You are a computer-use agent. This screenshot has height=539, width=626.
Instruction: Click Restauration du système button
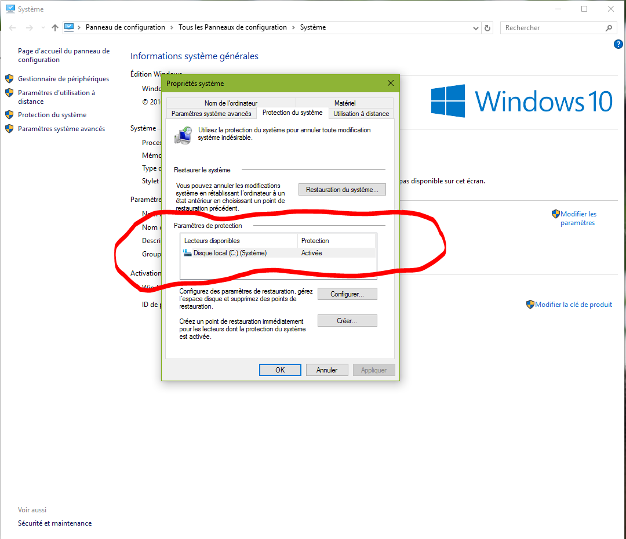[342, 189]
